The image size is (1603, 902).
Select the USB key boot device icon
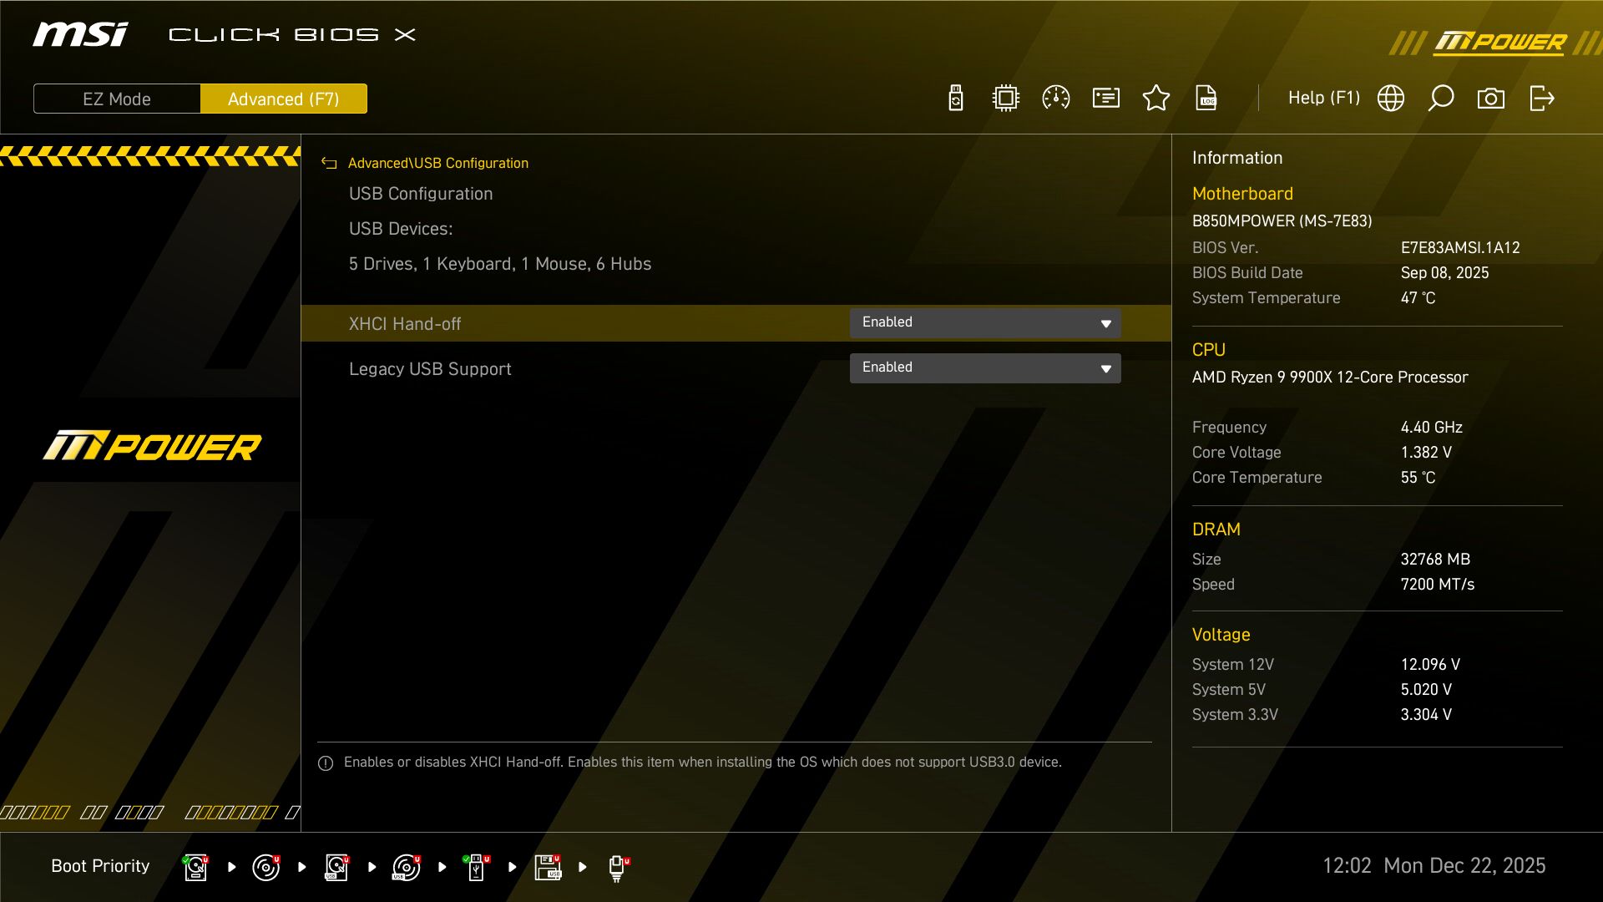coord(476,867)
